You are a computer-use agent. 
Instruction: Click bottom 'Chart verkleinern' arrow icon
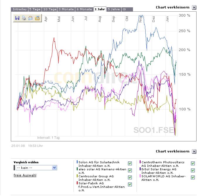pos(194,151)
